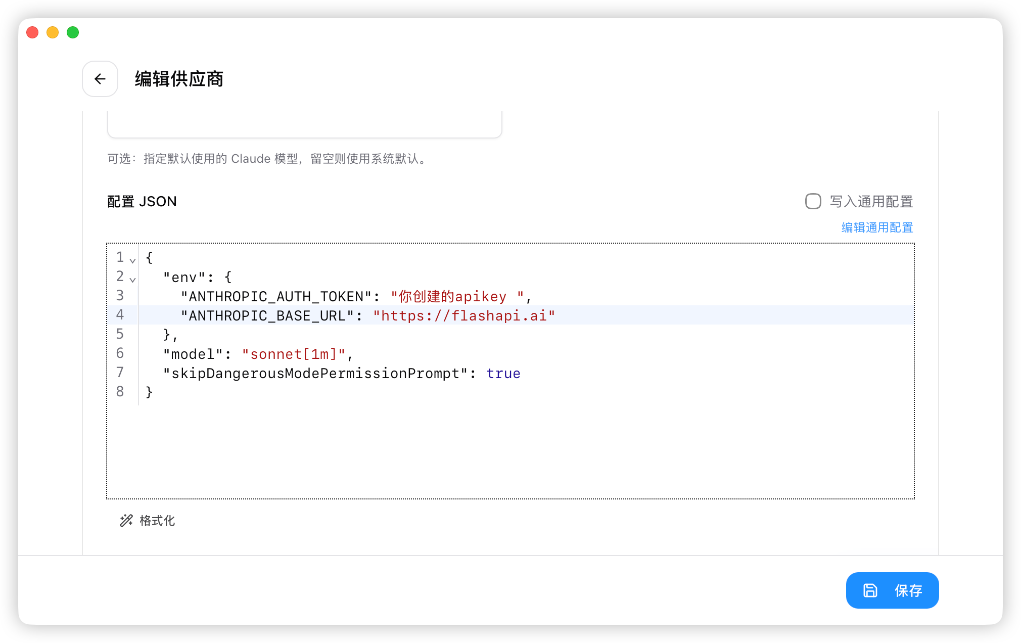Screen dimensions: 1021x643
Task: Click the green maximize window button
Action: tap(73, 32)
